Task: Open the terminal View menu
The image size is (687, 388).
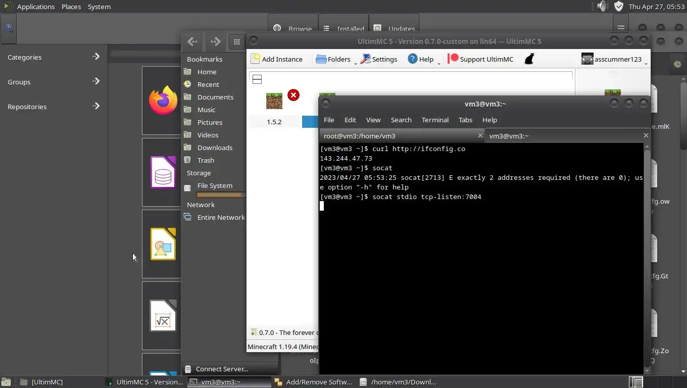Action: click(x=373, y=120)
